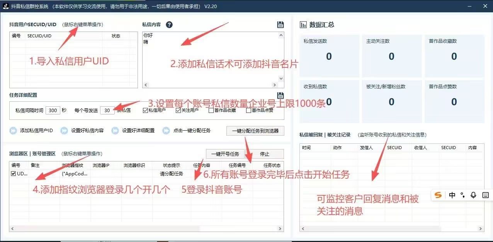The image size is (493, 242).
Task: Click the 编号 column header in user list
Action: pos(16,36)
